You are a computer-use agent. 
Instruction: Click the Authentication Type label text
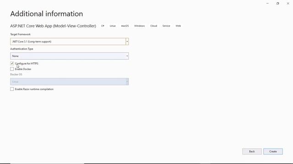22,49
